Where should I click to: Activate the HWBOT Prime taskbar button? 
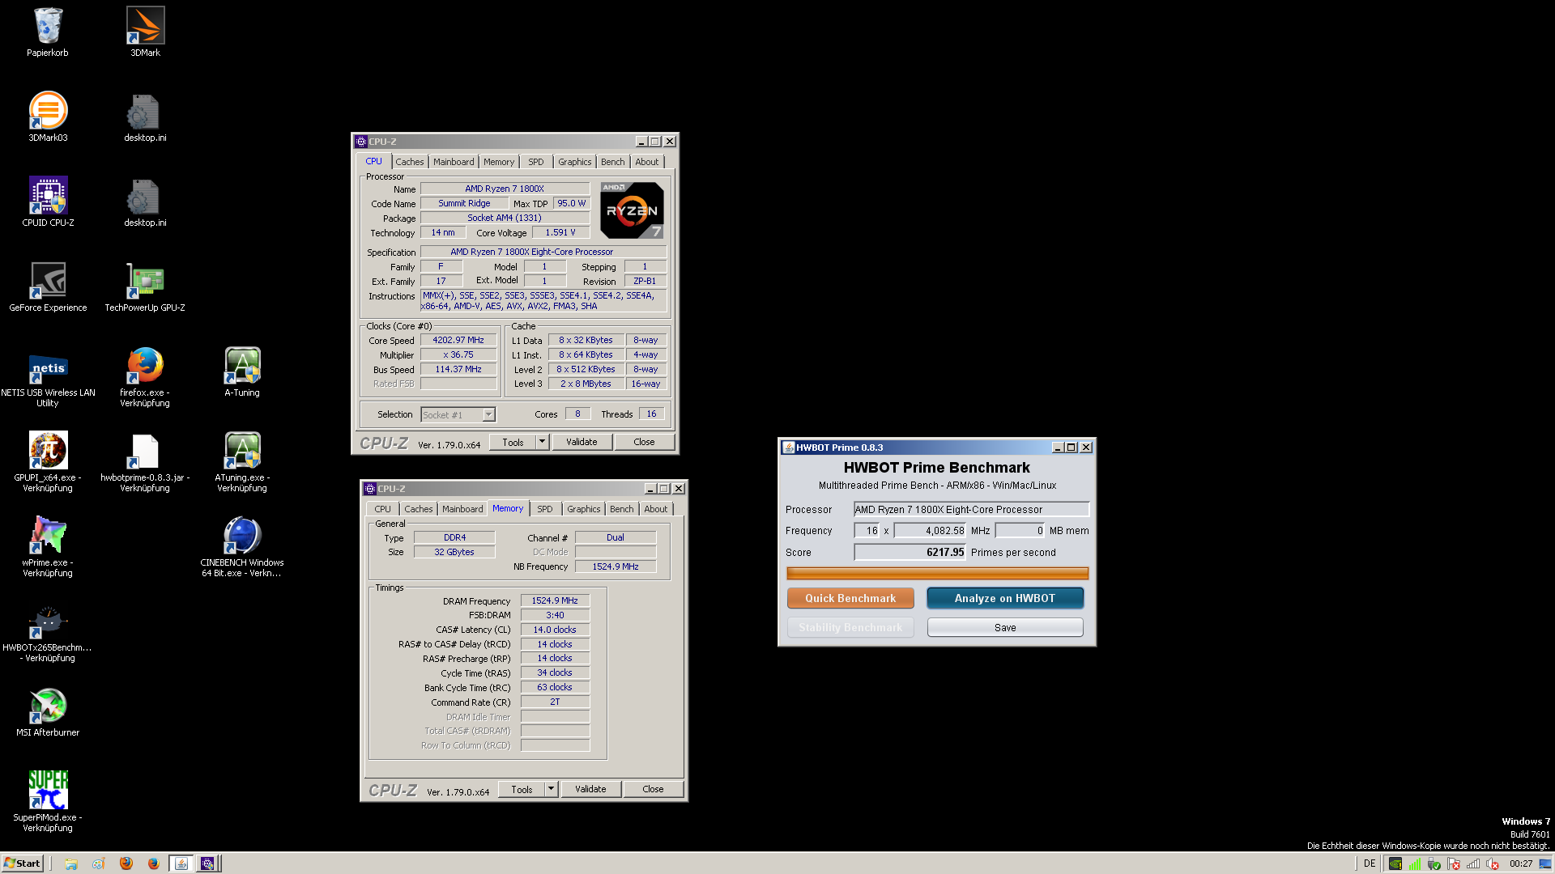coord(181,863)
